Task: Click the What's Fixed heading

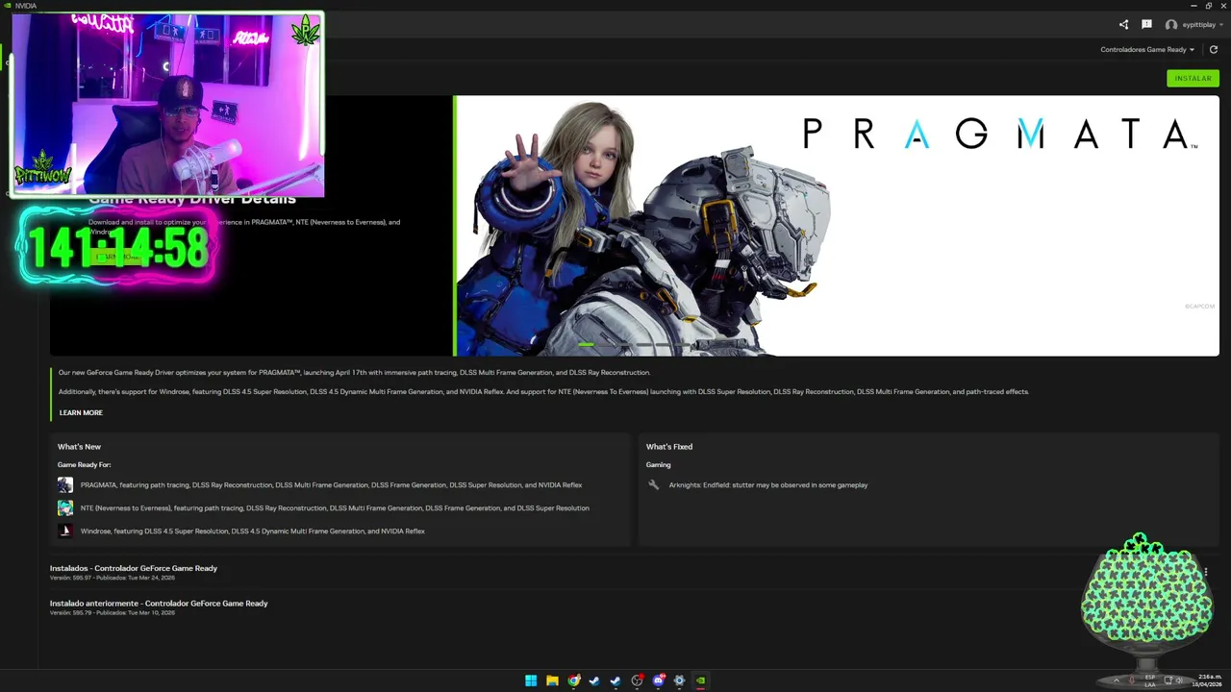Action: pyautogui.click(x=669, y=447)
